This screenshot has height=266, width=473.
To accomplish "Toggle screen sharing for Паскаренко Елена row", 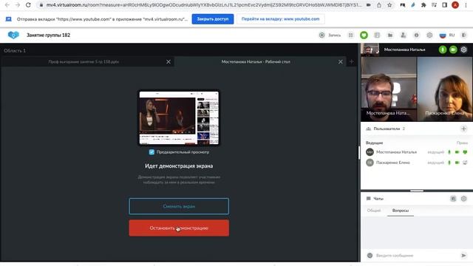I will click(465, 163).
